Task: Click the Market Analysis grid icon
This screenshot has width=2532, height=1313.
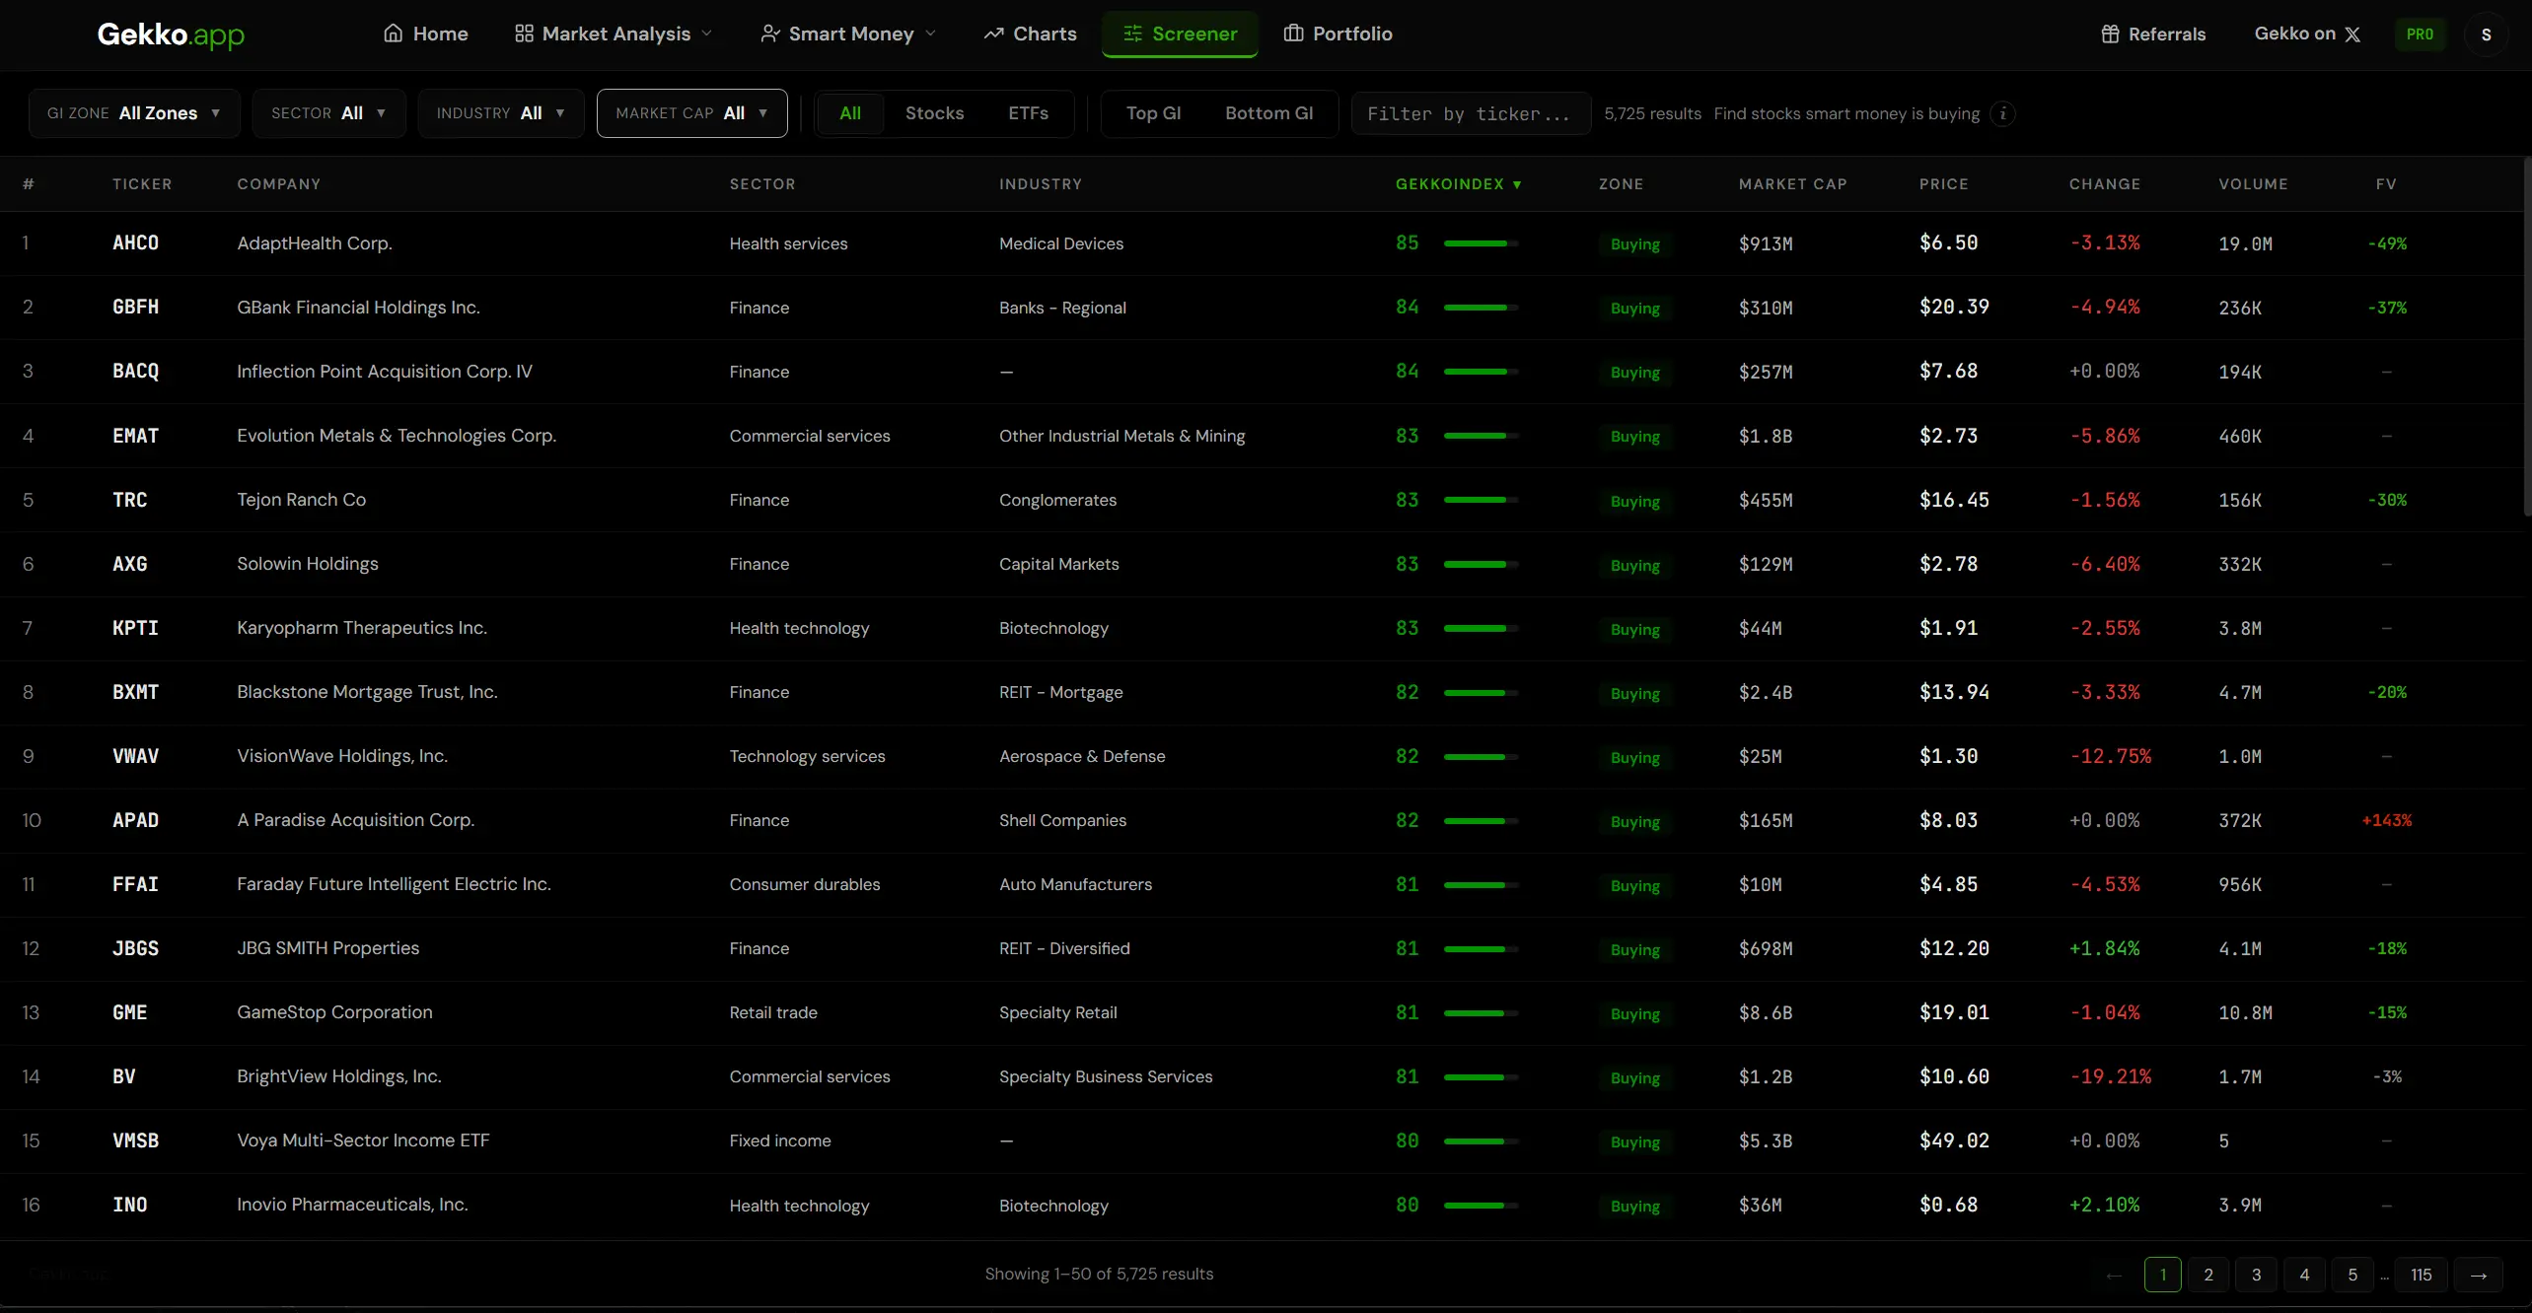Action: click(x=524, y=34)
